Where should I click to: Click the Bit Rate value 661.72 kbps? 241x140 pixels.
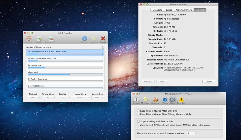(170, 31)
